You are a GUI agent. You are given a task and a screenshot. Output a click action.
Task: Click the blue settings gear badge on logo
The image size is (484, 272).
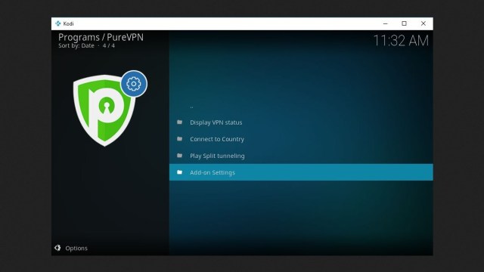click(x=134, y=84)
